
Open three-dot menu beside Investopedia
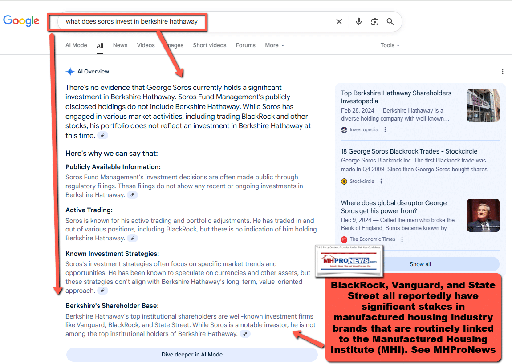tap(385, 129)
